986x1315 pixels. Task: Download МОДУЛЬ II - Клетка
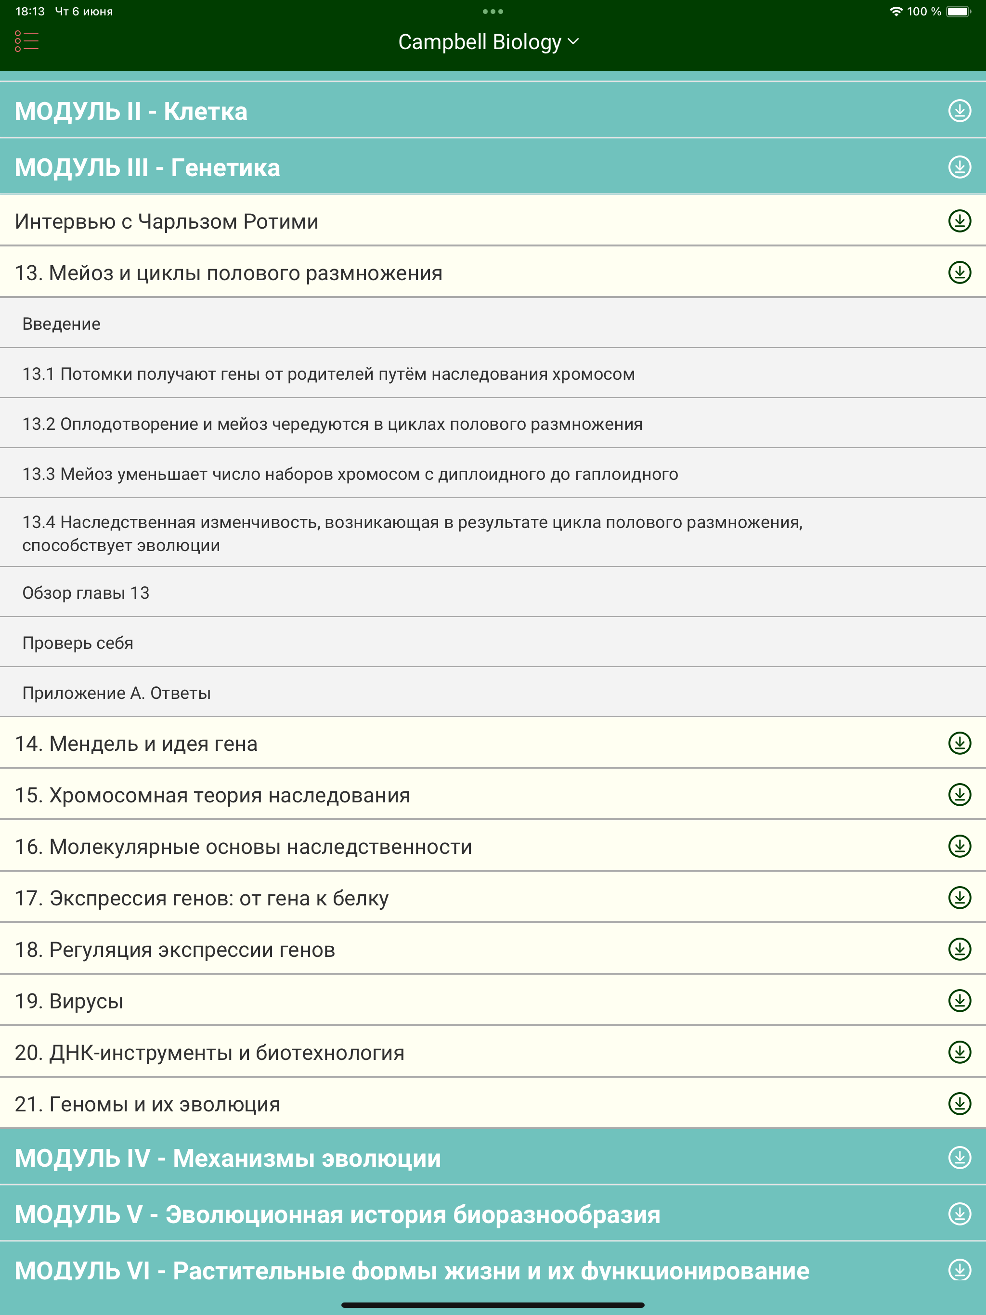[x=959, y=111]
